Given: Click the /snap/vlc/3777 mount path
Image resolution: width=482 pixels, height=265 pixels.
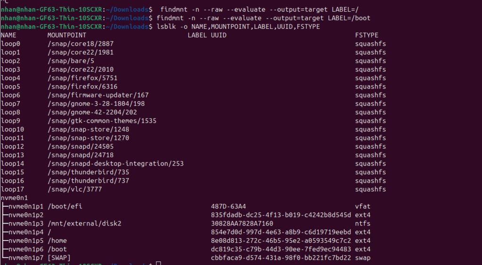Looking at the screenshot, I should click(75, 189).
